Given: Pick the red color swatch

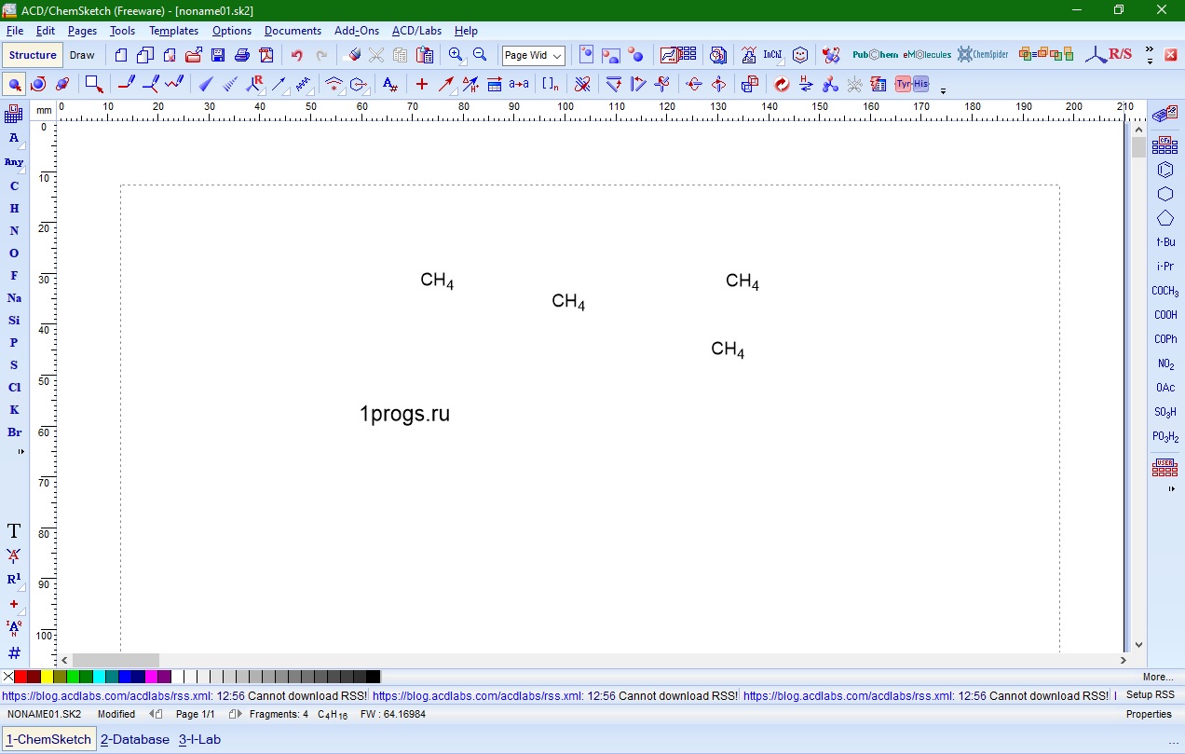Looking at the screenshot, I should click(x=20, y=677).
